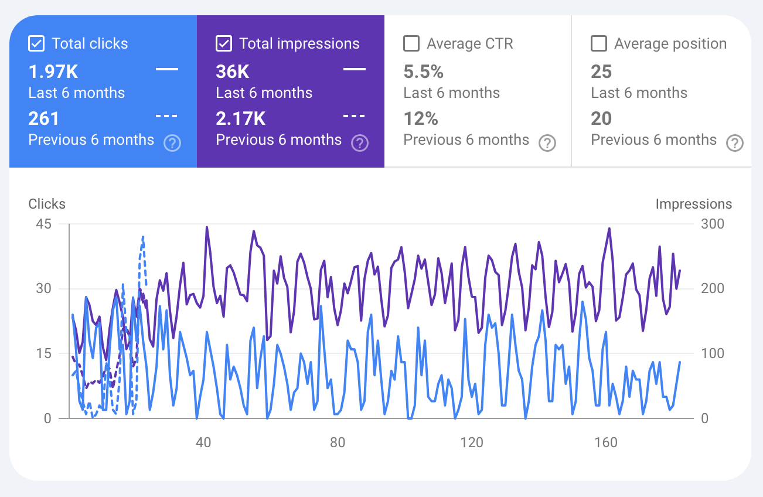This screenshot has width=763, height=497.
Task: Click the 160 label on x-axis
Action: pyautogui.click(x=606, y=442)
